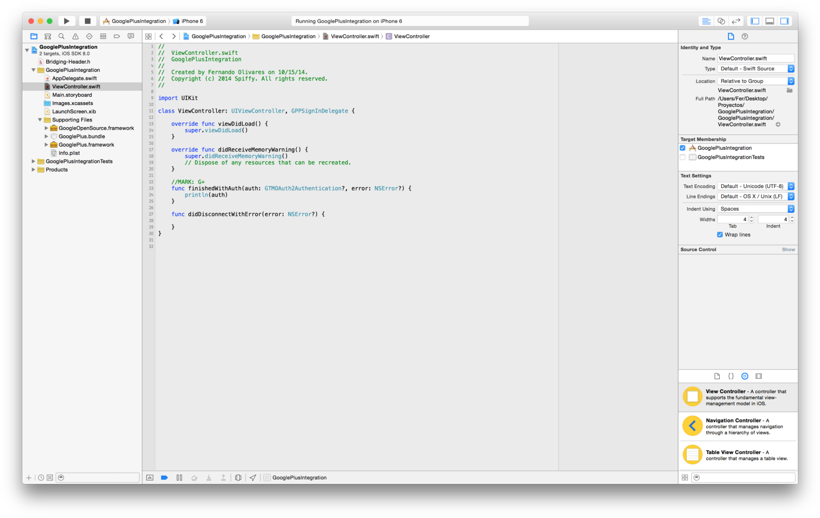Open the Project navigator folder icon
Image resolution: width=820 pixels, height=518 pixels.
point(34,36)
